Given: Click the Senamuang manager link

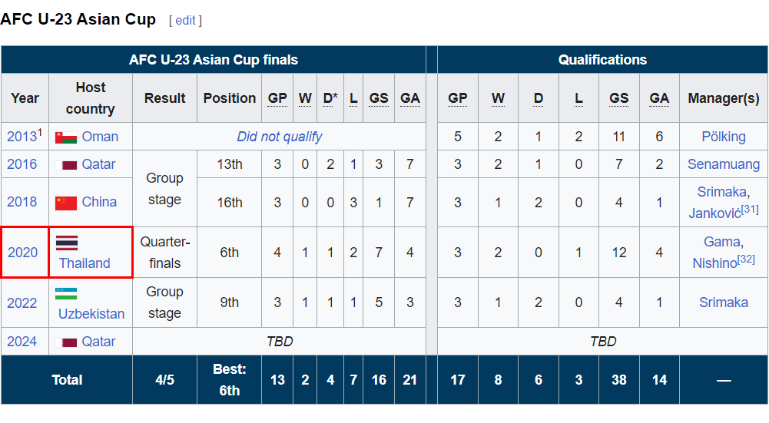Looking at the screenshot, I should (x=724, y=164).
